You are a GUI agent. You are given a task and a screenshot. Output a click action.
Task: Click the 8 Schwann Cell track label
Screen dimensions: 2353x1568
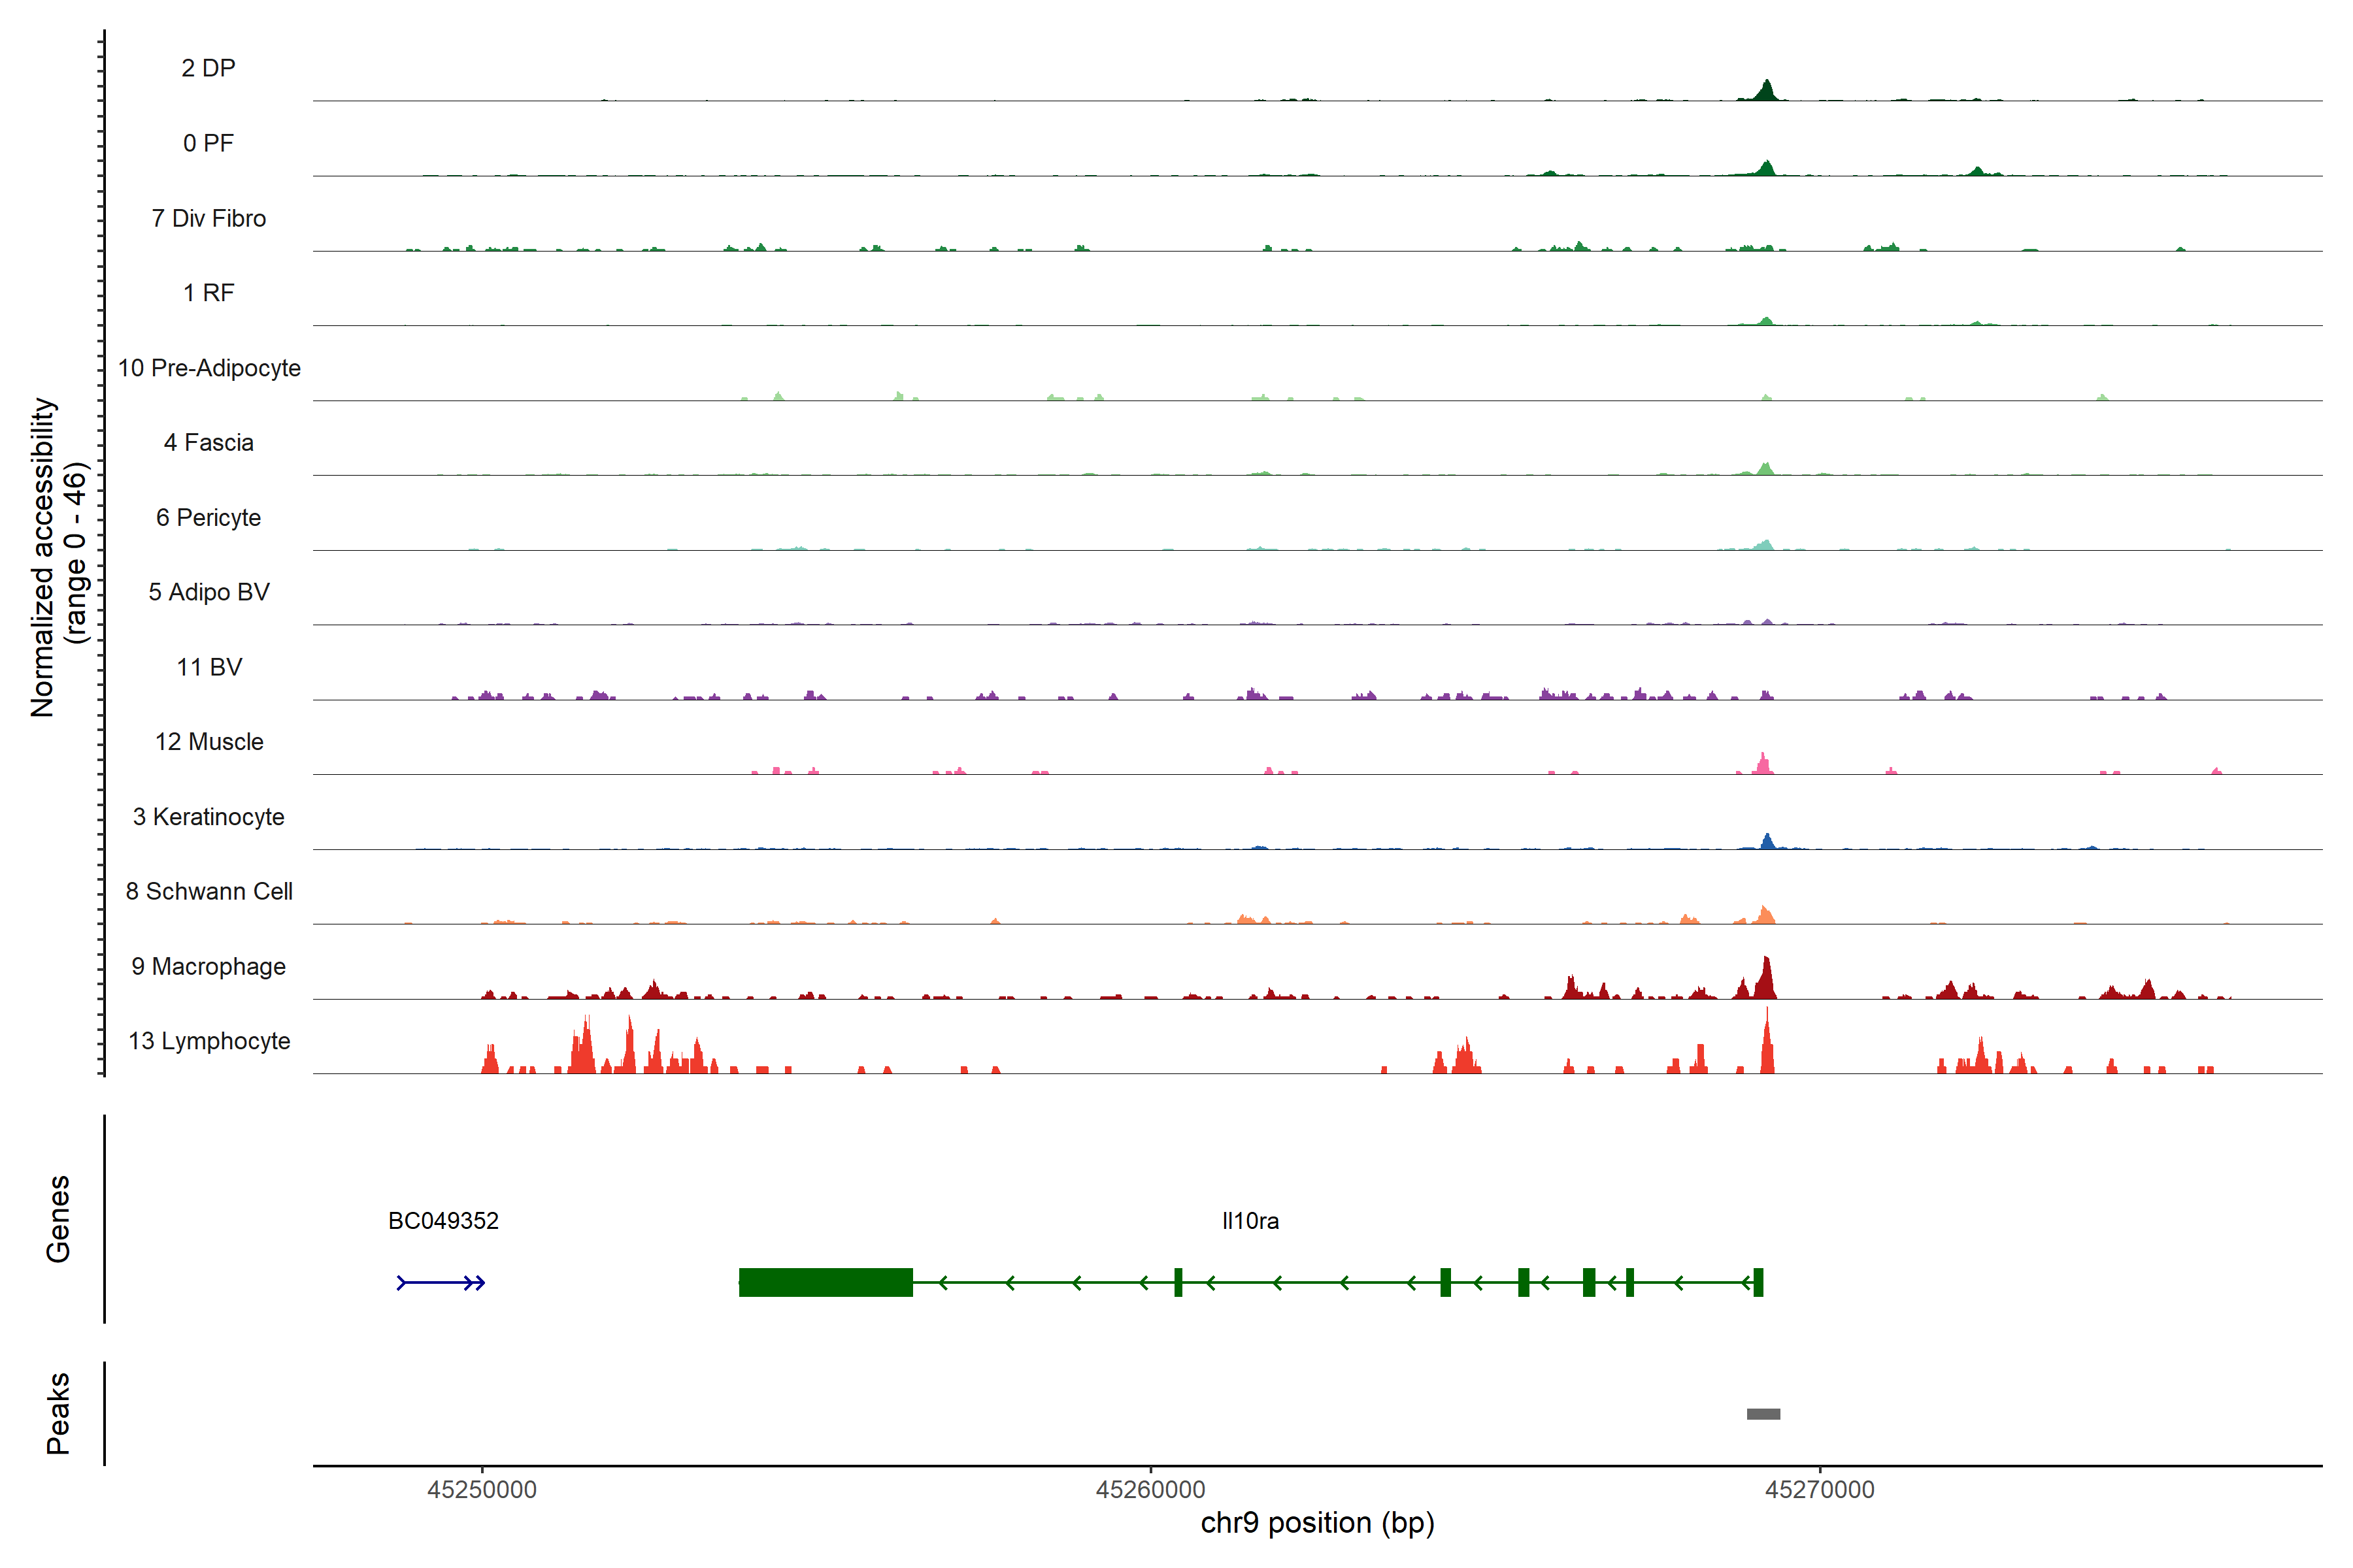tap(209, 891)
